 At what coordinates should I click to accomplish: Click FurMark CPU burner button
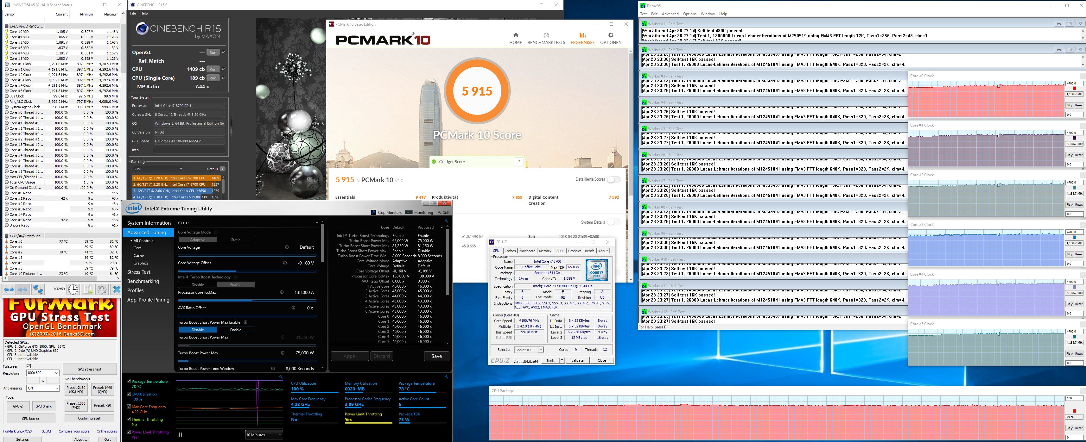[31, 418]
